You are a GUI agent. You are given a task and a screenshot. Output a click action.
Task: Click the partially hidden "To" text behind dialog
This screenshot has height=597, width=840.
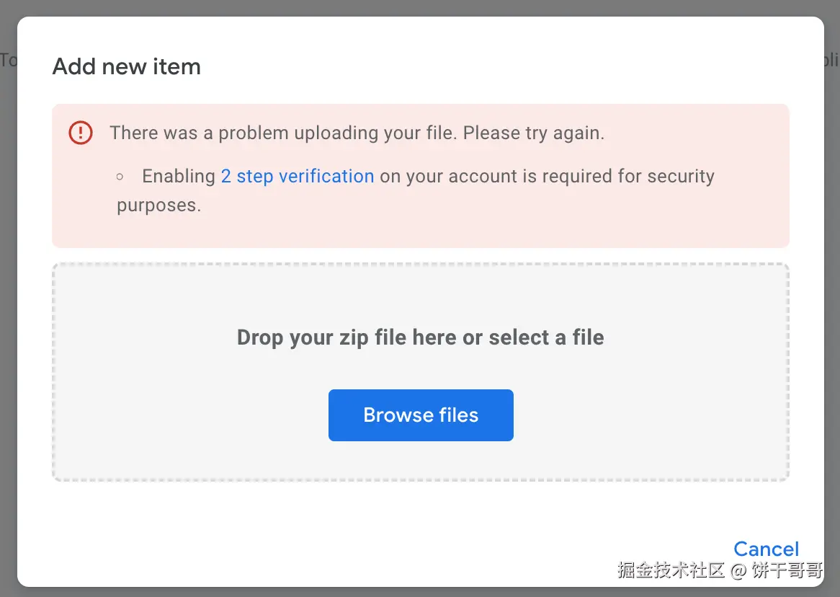pos(8,60)
